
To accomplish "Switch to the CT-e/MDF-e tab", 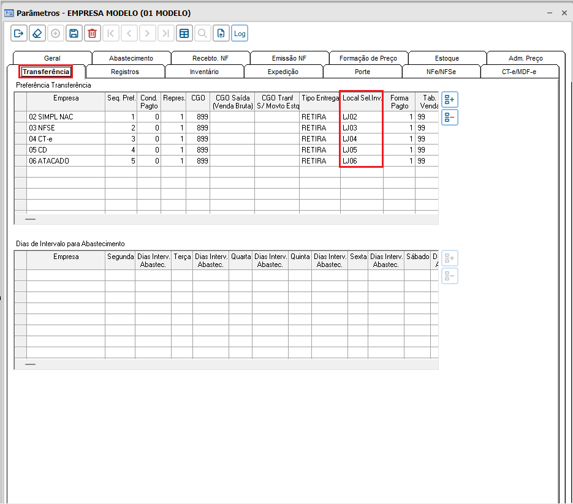I will click(519, 72).
